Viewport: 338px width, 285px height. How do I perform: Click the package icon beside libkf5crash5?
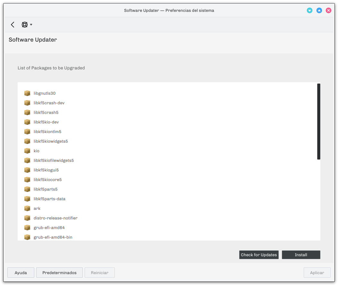pos(27,112)
